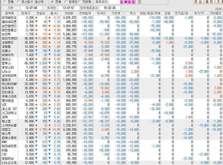Select the 토비스 stock row
Viewport: 223px width, 165px height.
pos(111,59)
